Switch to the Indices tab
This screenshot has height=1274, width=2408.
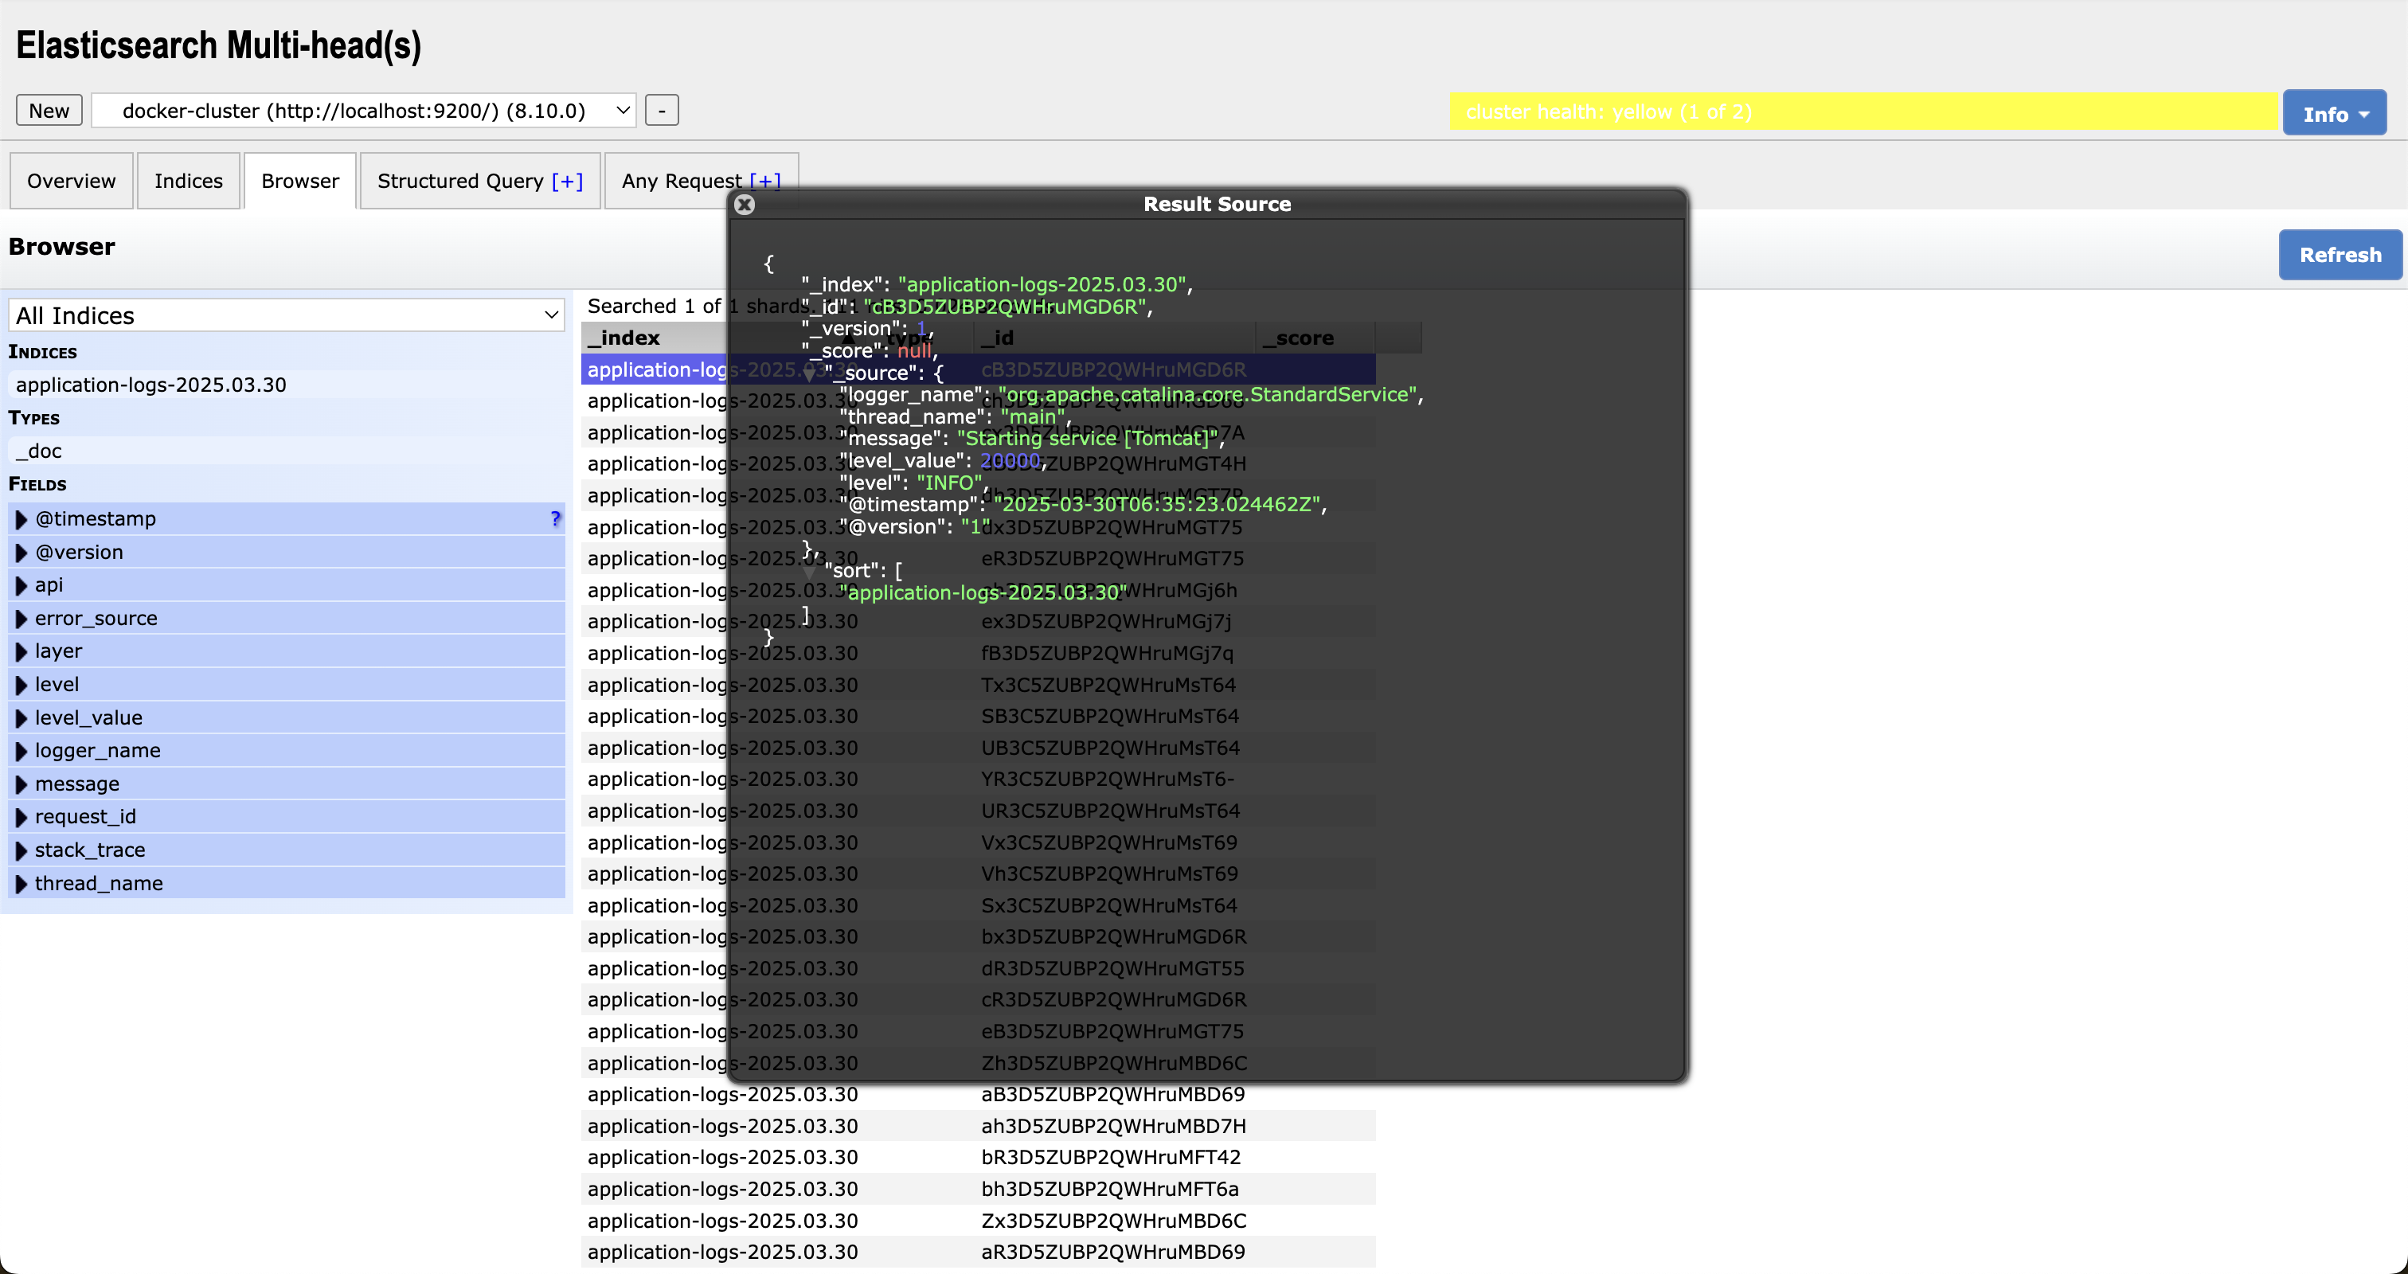[189, 181]
